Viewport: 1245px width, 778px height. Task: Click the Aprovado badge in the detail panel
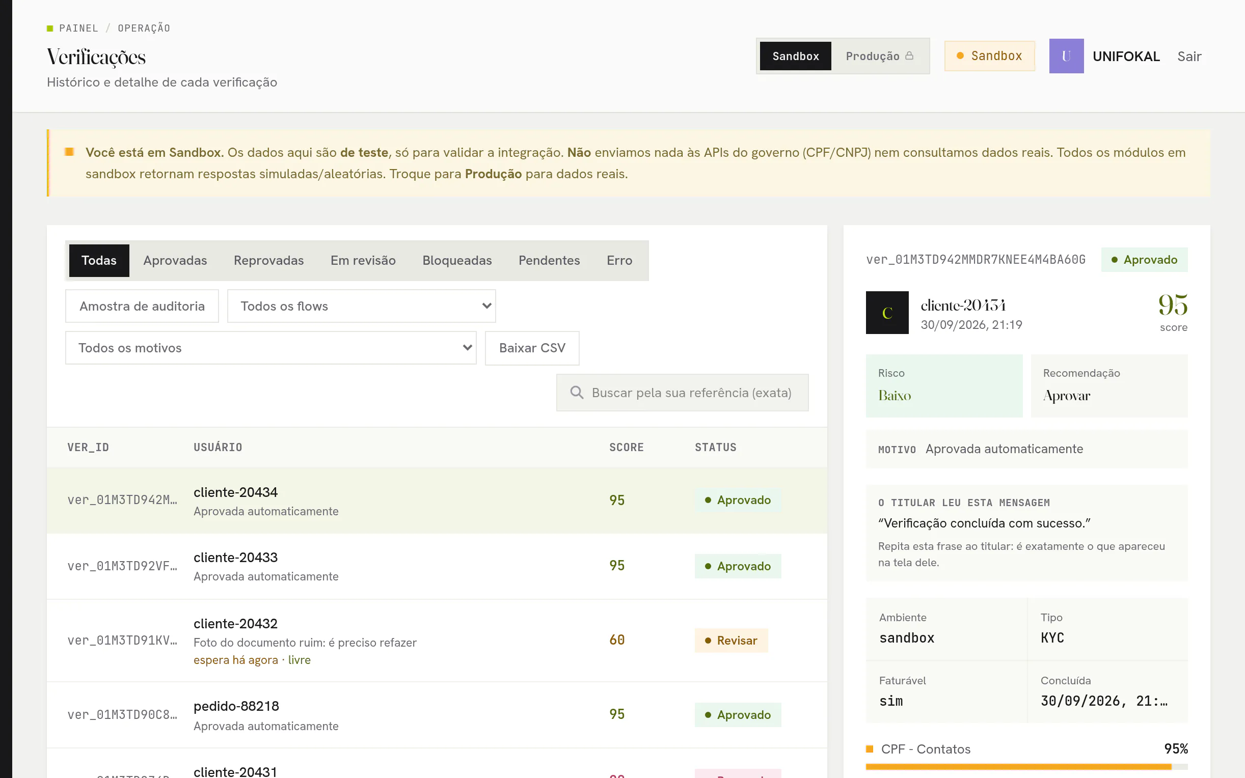pyautogui.click(x=1144, y=260)
